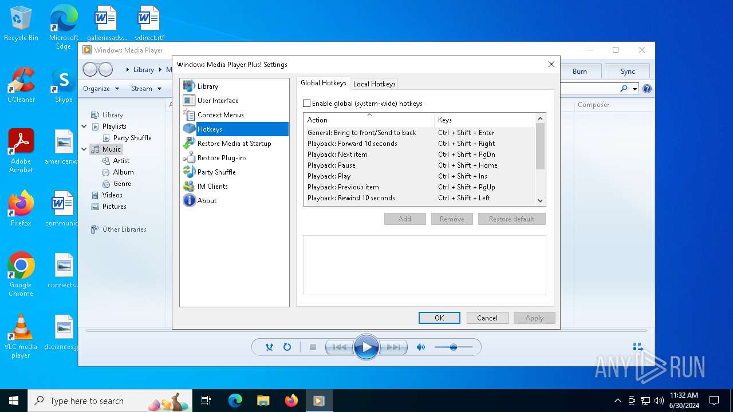Open File Explorer from the taskbar
Screen dimensions: 733x412
pos(263,401)
